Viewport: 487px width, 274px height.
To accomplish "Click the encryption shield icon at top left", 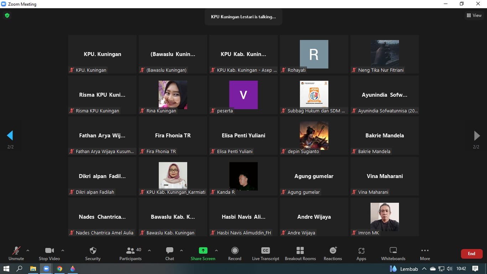I will coord(7,15).
